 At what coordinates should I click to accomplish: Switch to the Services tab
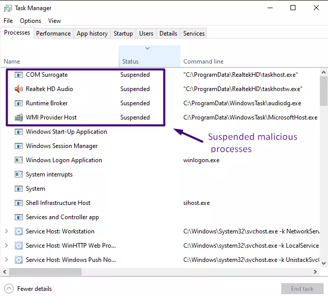click(194, 34)
